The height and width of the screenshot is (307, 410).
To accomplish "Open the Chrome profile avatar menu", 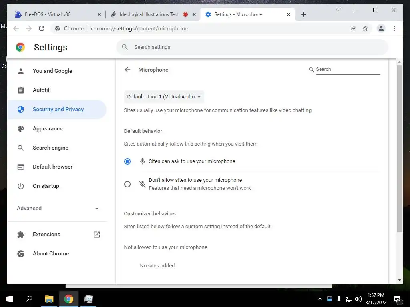I will (x=381, y=28).
